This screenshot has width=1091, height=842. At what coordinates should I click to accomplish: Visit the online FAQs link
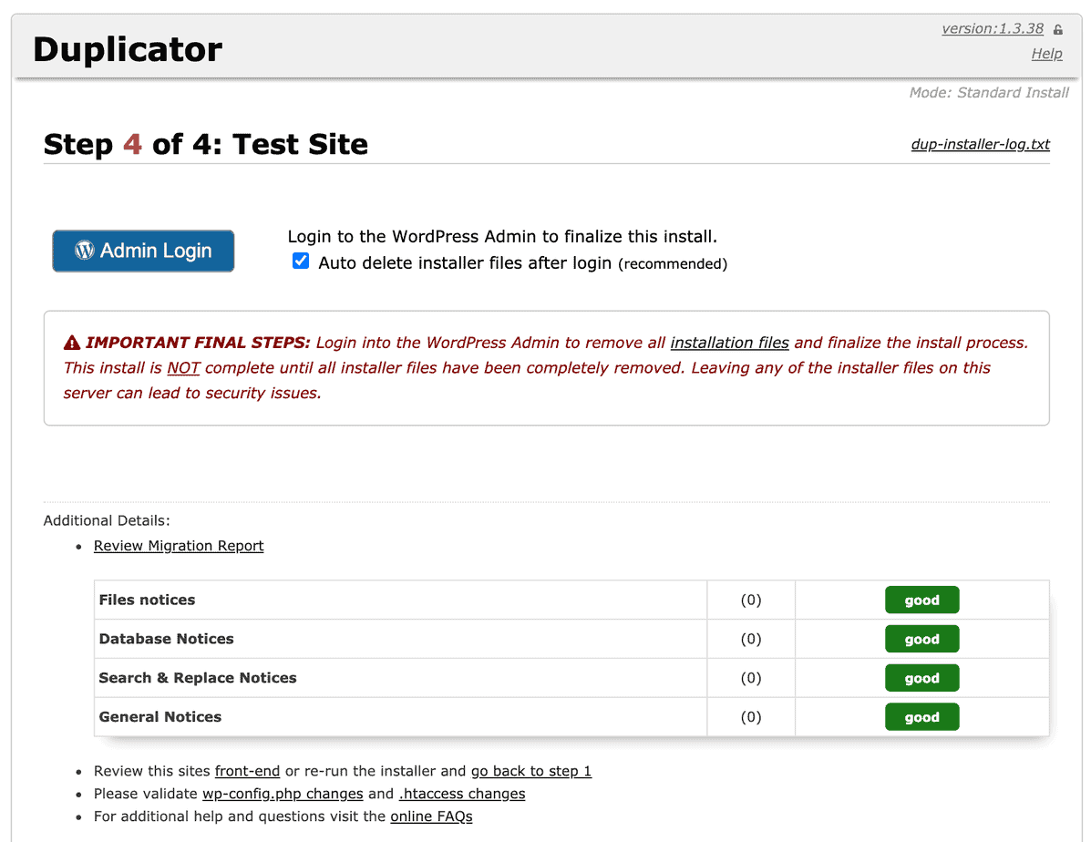tap(431, 816)
